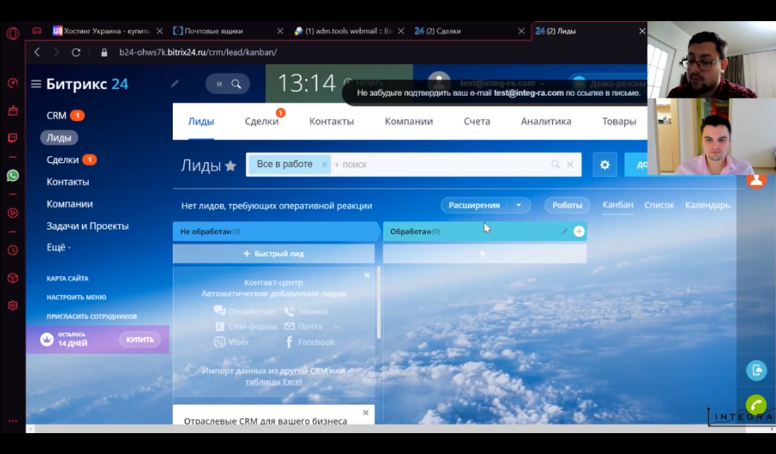Open the green phone dialer button
776x454 pixels.
click(756, 405)
